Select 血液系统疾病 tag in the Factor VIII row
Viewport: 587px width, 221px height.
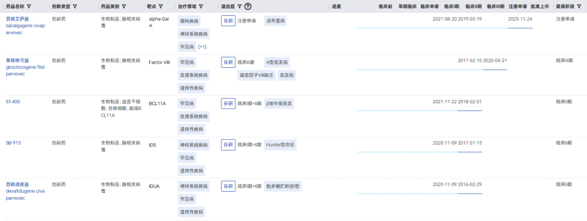tap(194, 75)
